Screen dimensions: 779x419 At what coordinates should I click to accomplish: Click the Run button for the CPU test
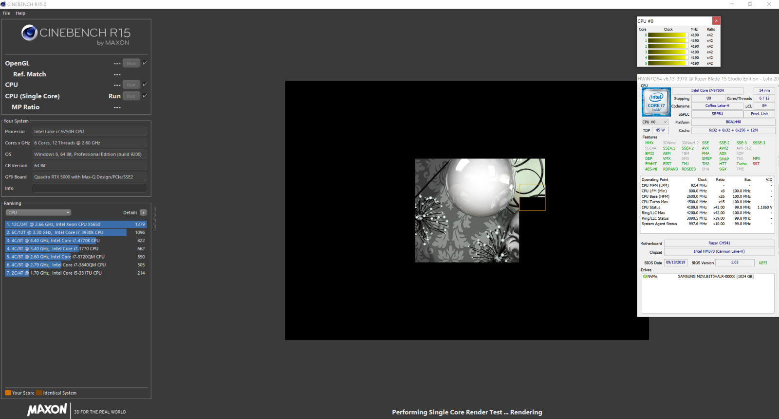pyautogui.click(x=131, y=85)
